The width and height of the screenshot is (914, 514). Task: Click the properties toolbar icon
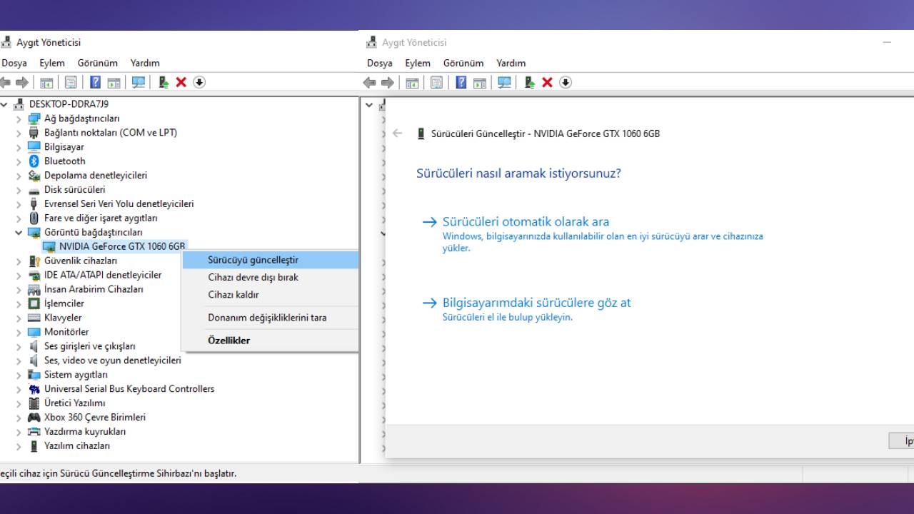[71, 82]
